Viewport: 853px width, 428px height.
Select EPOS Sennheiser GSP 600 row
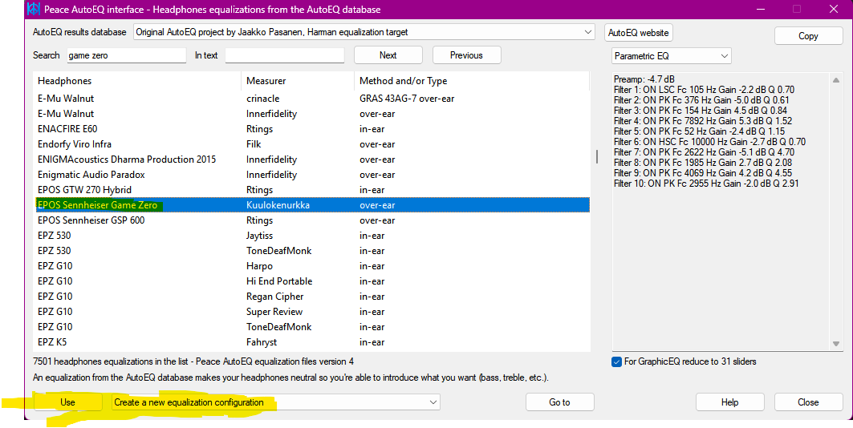[311, 220]
